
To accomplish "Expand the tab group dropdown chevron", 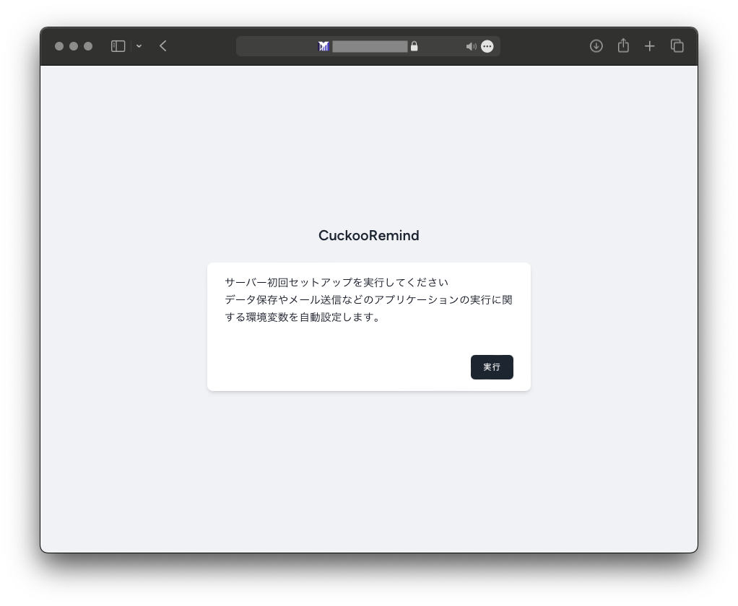I will pos(139,46).
